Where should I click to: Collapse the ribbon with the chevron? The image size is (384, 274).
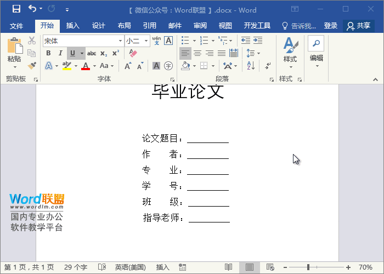pos(375,79)
